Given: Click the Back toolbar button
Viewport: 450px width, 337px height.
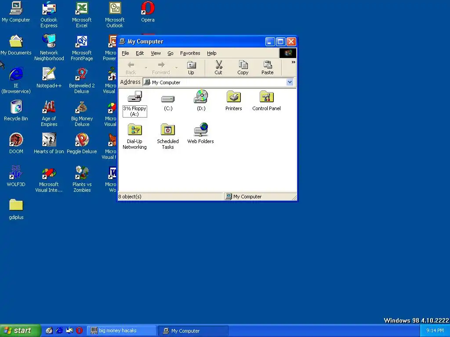Looking at the screenshot, I should (131, 68).
